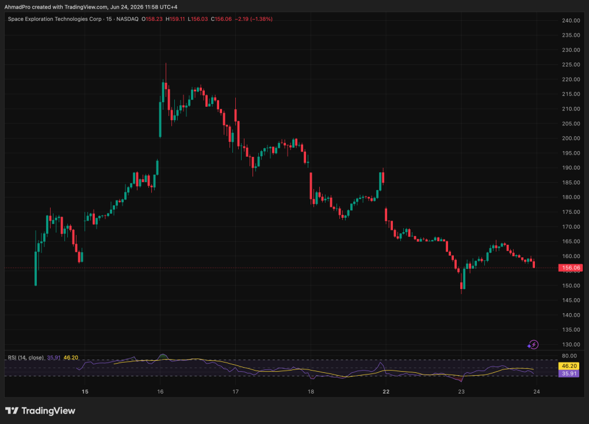Click the 220.00 price axis label
This screenshot has height=424, width=589.
tap(571, 79)
